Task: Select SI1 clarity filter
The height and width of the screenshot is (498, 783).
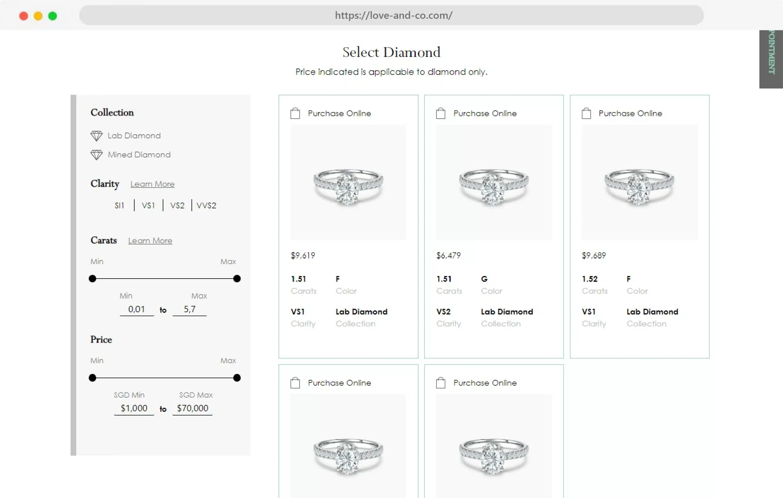Action: point(119,206)
